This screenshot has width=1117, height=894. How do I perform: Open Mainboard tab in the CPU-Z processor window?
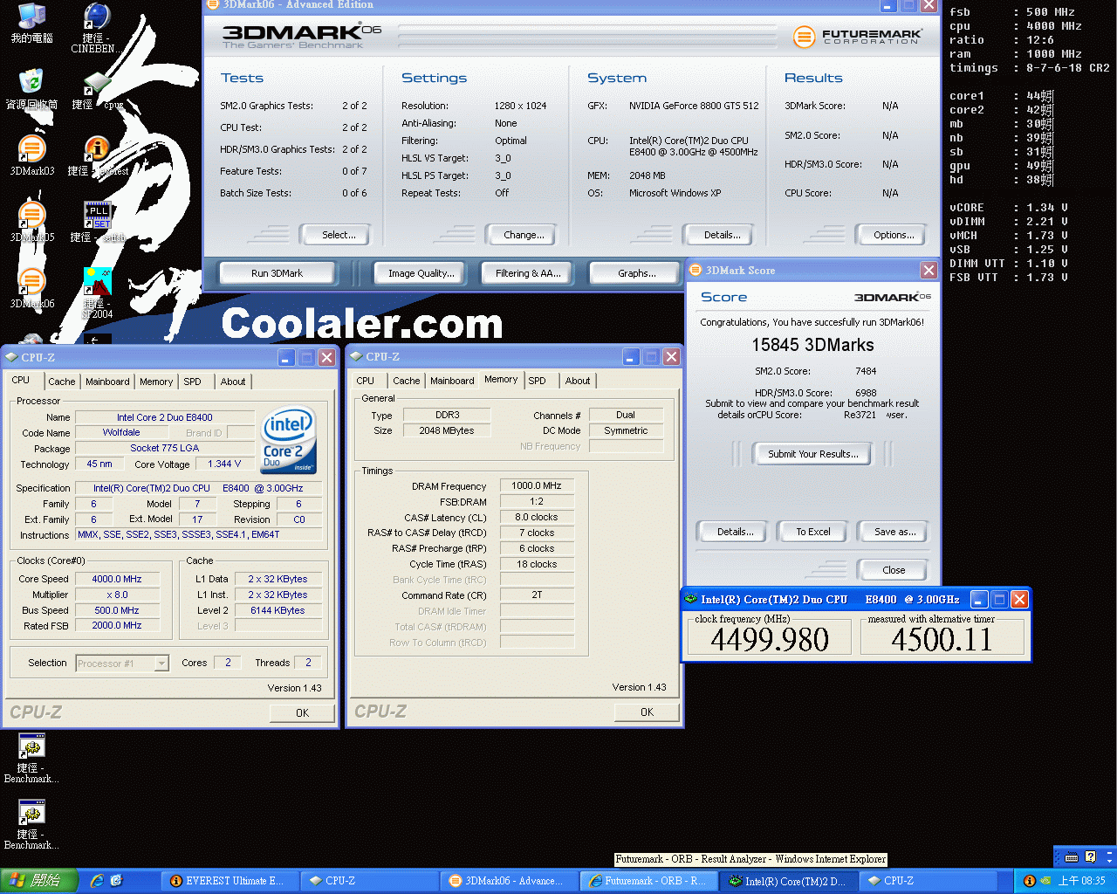(x=107, y=382)
